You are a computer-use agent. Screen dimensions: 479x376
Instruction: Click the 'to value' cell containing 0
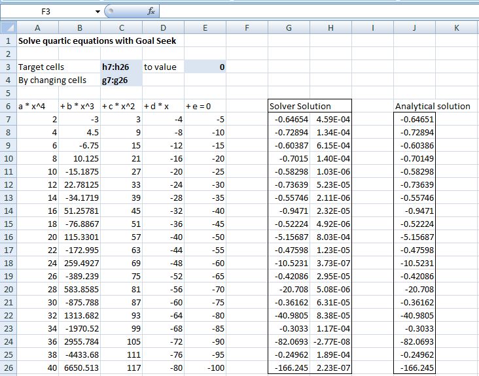coord(205,67)
